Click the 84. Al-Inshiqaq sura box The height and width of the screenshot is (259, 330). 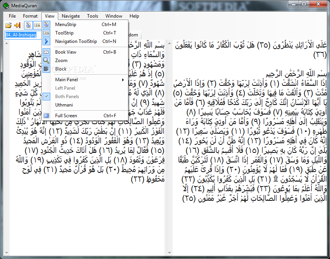(23, 35)
